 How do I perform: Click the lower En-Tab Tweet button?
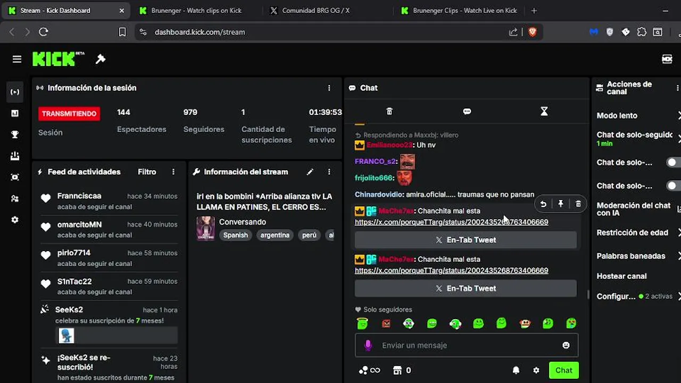point(466,288)
